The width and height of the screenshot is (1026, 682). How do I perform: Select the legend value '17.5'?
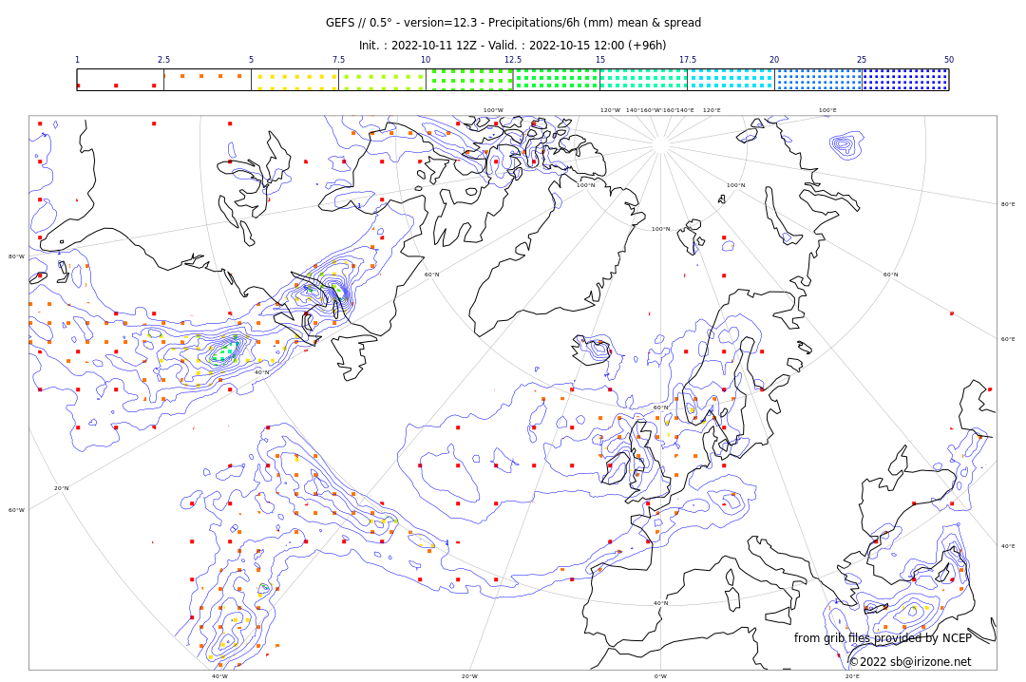click(x=688, y=60)
